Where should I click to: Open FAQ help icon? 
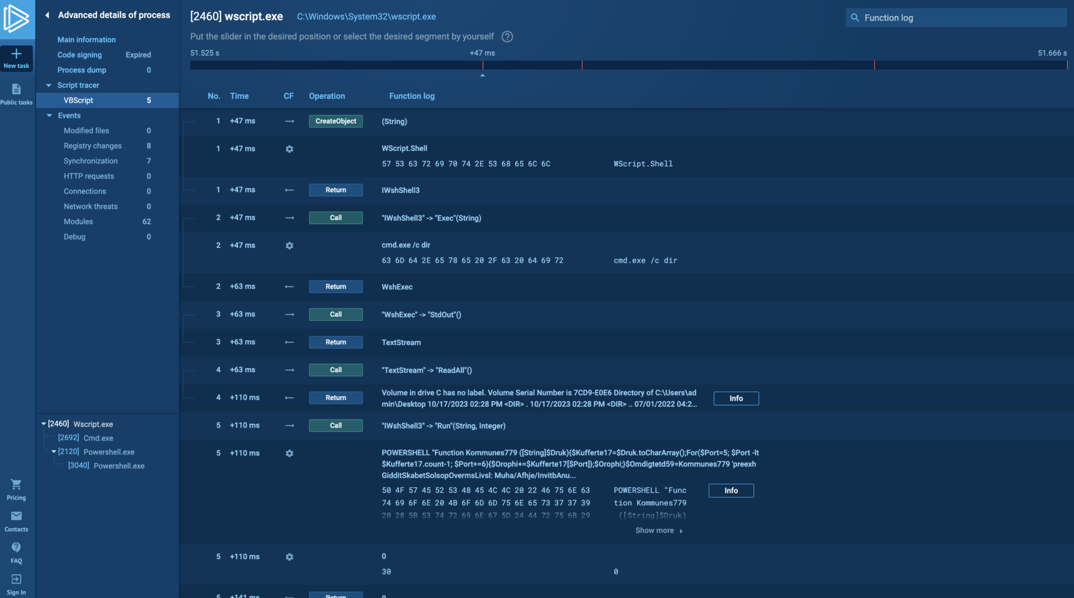[x=16, y=548]
